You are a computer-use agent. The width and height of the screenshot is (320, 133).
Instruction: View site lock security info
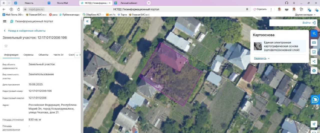[x=25, y=9]
